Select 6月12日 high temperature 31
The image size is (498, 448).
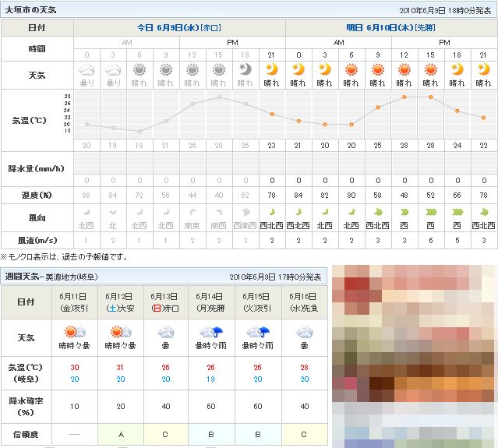coord(120,367)
